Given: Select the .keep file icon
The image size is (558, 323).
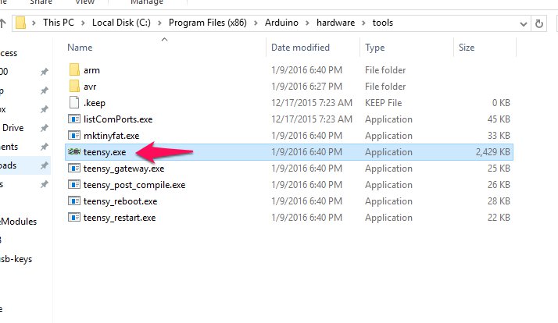Looking at the screenshot, I should click(x=74, y=102).
